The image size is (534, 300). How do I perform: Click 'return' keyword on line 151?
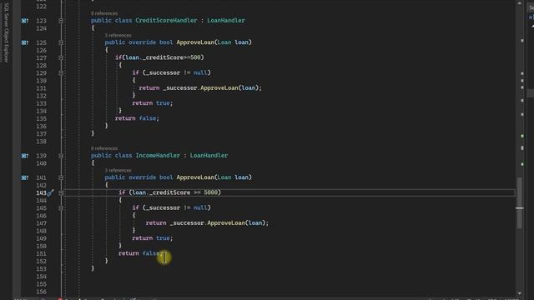coord(128,253)
